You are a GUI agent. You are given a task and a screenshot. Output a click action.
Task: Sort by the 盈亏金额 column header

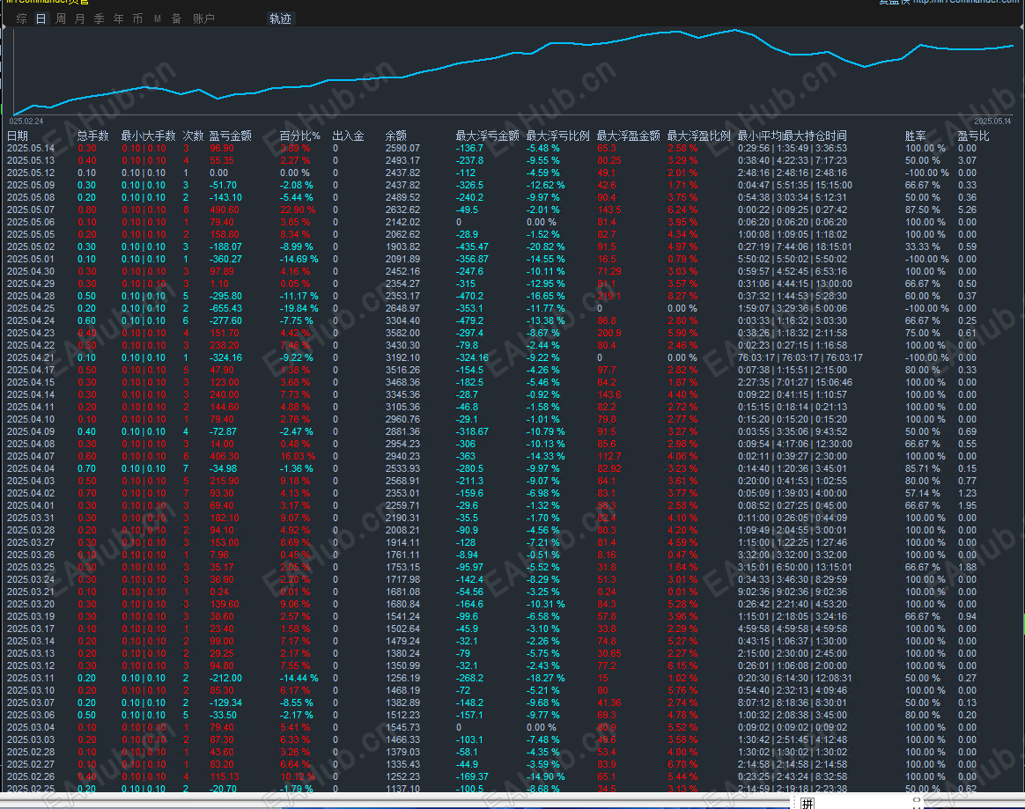230,136
